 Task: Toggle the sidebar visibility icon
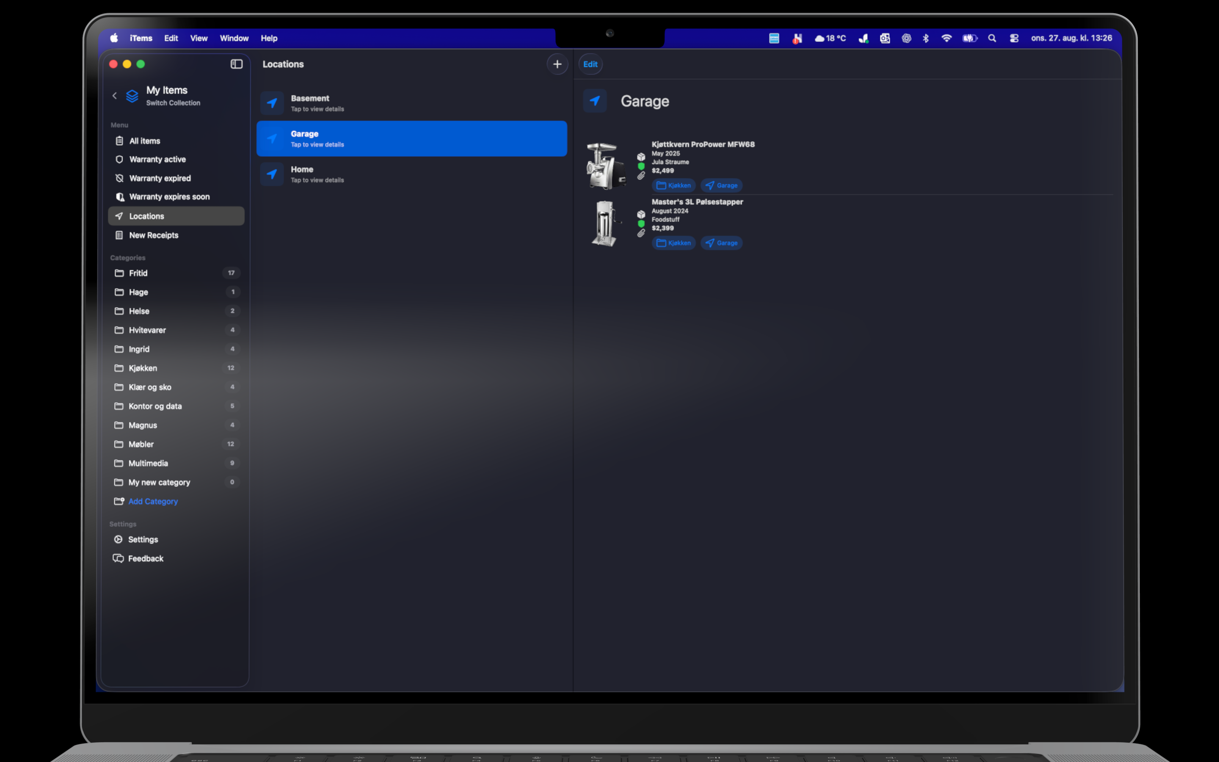[x=236, y=64]
